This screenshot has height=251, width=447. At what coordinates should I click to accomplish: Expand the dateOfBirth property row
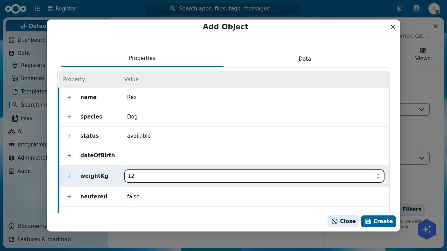[69, 155]
